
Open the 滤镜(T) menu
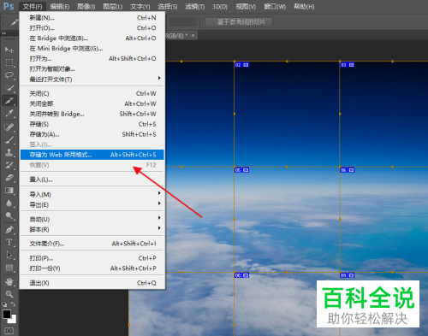[195, 6]
